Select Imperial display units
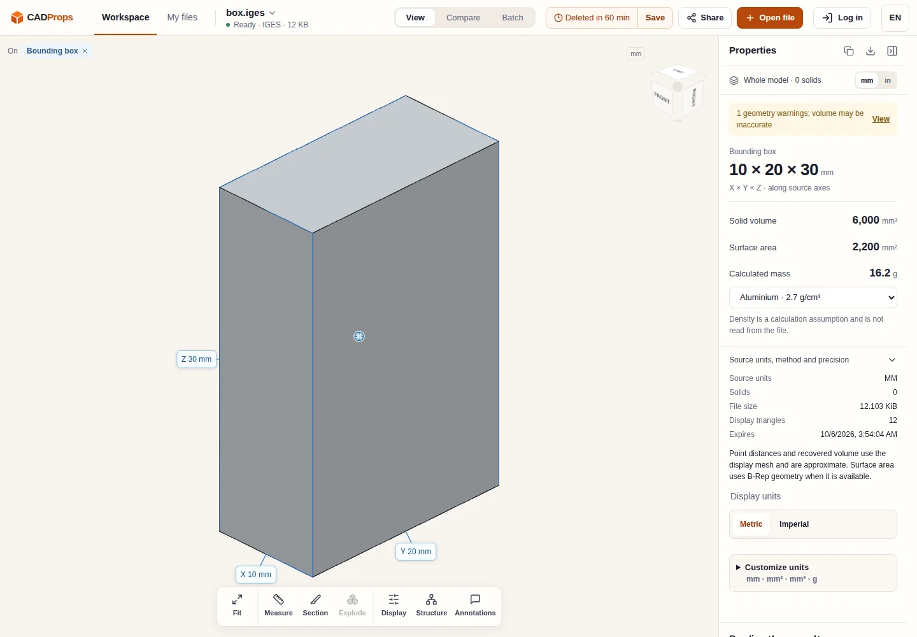The image size is (917, 637). click(x=794, y=524)
